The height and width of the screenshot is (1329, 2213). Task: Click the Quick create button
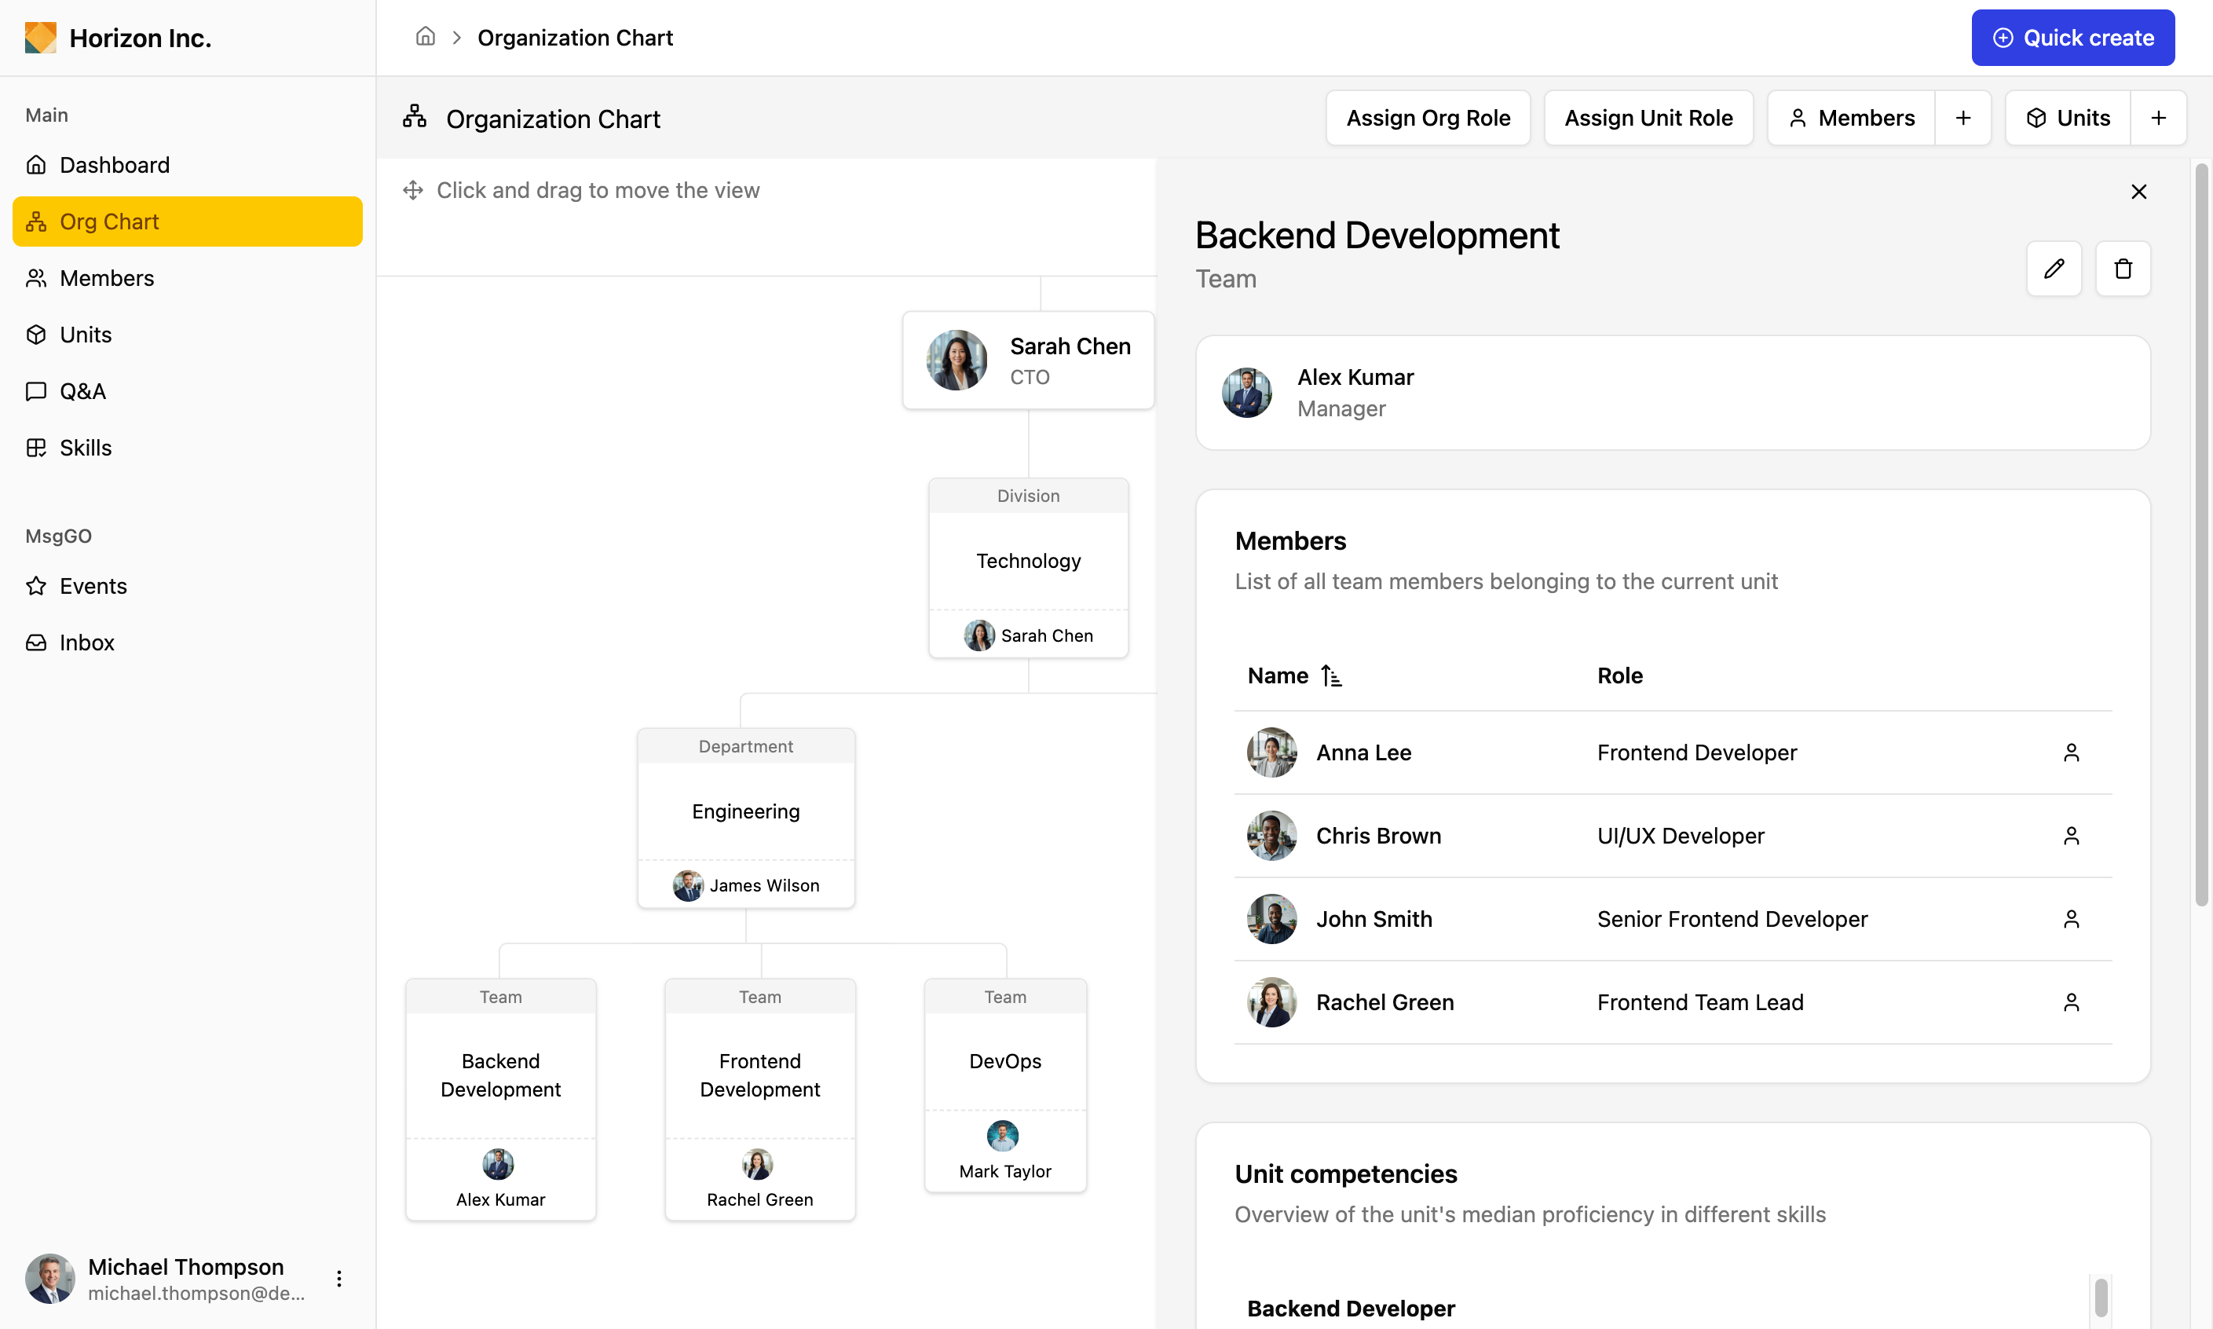[x=2072, y=38]
